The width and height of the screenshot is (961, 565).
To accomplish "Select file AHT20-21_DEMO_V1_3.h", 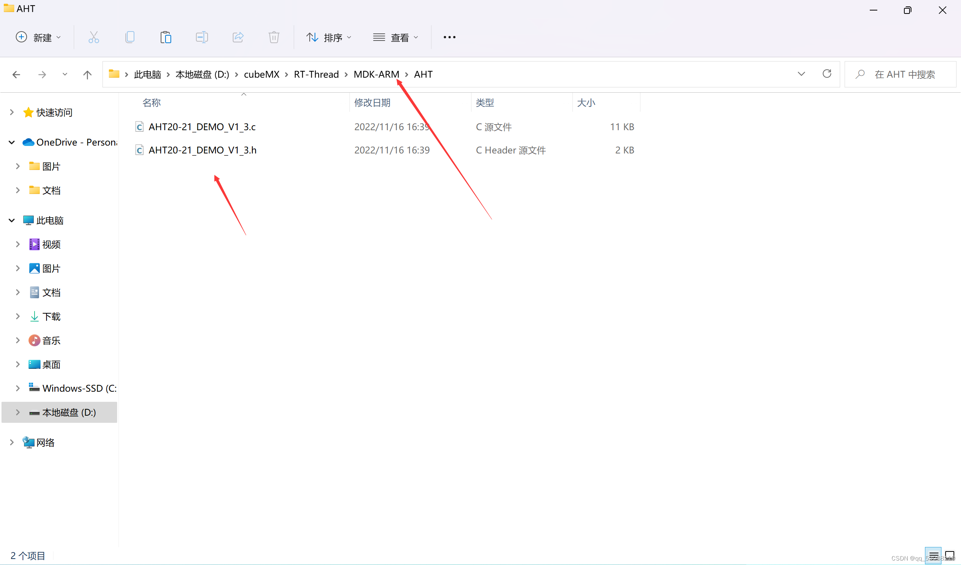I will pyautogui.click(x=202, y=150).
